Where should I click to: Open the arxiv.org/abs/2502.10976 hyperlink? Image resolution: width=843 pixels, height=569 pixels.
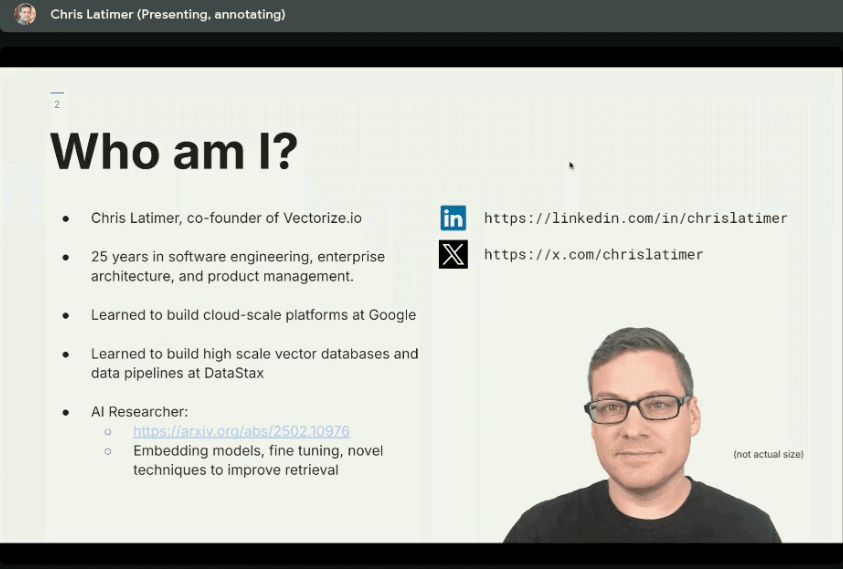pyautogui.click(x=241, y=431)
